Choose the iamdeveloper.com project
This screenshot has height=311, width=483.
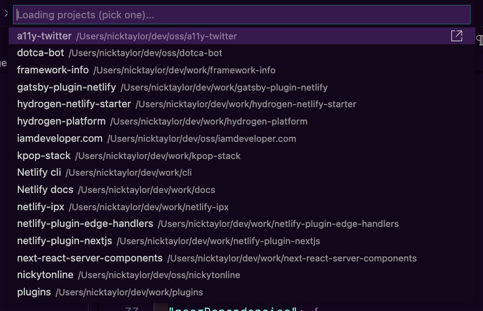coord(242,139)
